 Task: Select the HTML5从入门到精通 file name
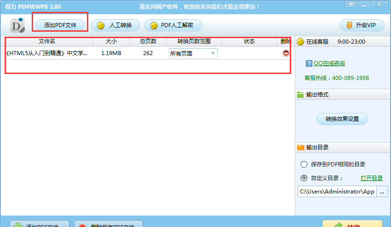[x=46, y=53]
